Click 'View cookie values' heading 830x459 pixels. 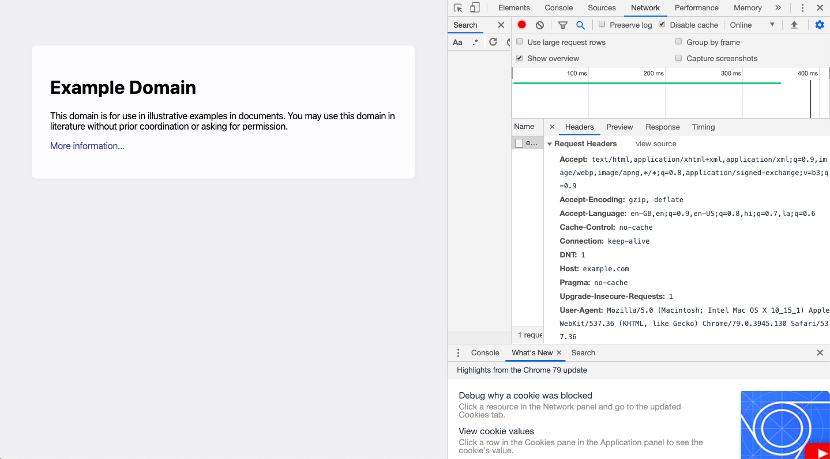[496, 431]
